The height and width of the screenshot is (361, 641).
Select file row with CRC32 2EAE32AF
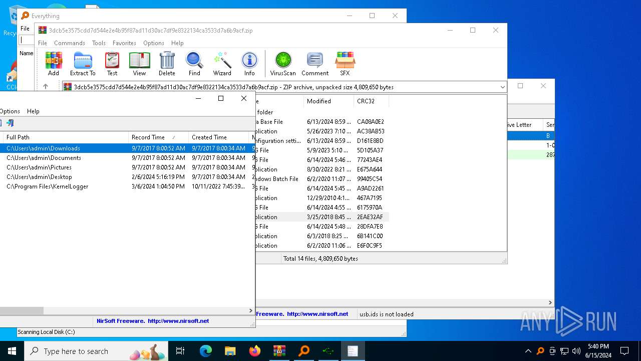coord(322,217)
